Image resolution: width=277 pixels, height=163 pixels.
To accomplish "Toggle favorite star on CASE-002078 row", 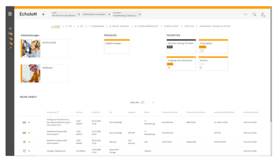I will pos(29,122).
